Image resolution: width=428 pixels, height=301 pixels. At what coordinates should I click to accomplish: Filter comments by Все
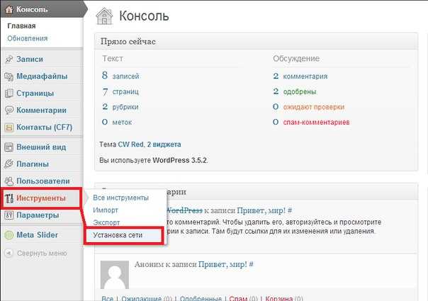(x=107, y=298)
